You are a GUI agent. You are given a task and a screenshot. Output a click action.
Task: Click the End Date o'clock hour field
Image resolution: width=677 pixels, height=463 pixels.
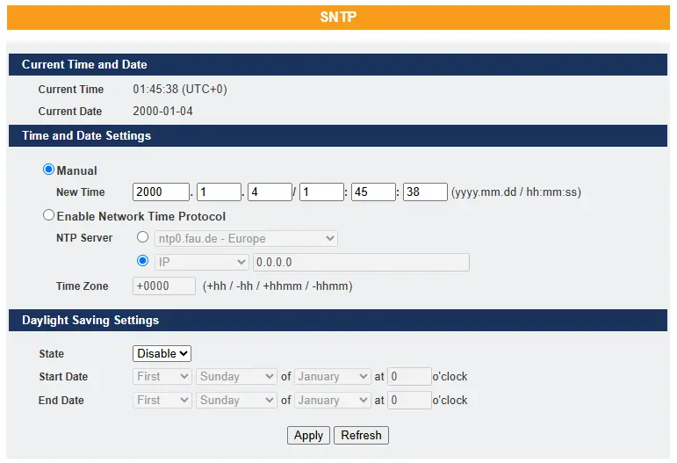pos(409,401)
